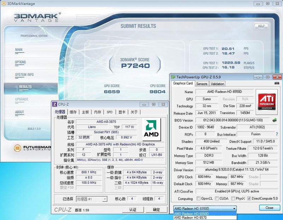Click the CPU name AMD A8-3870 field
This screenshot has width=283, height=220.
pos(106,121)
